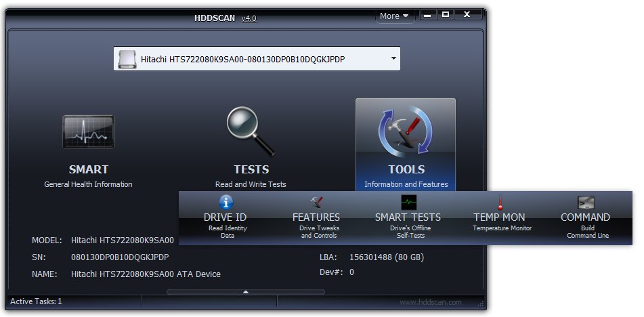Open TESTS magnifying glass icon
This screenshot has height=317, width=644.
tap(251, 131)
